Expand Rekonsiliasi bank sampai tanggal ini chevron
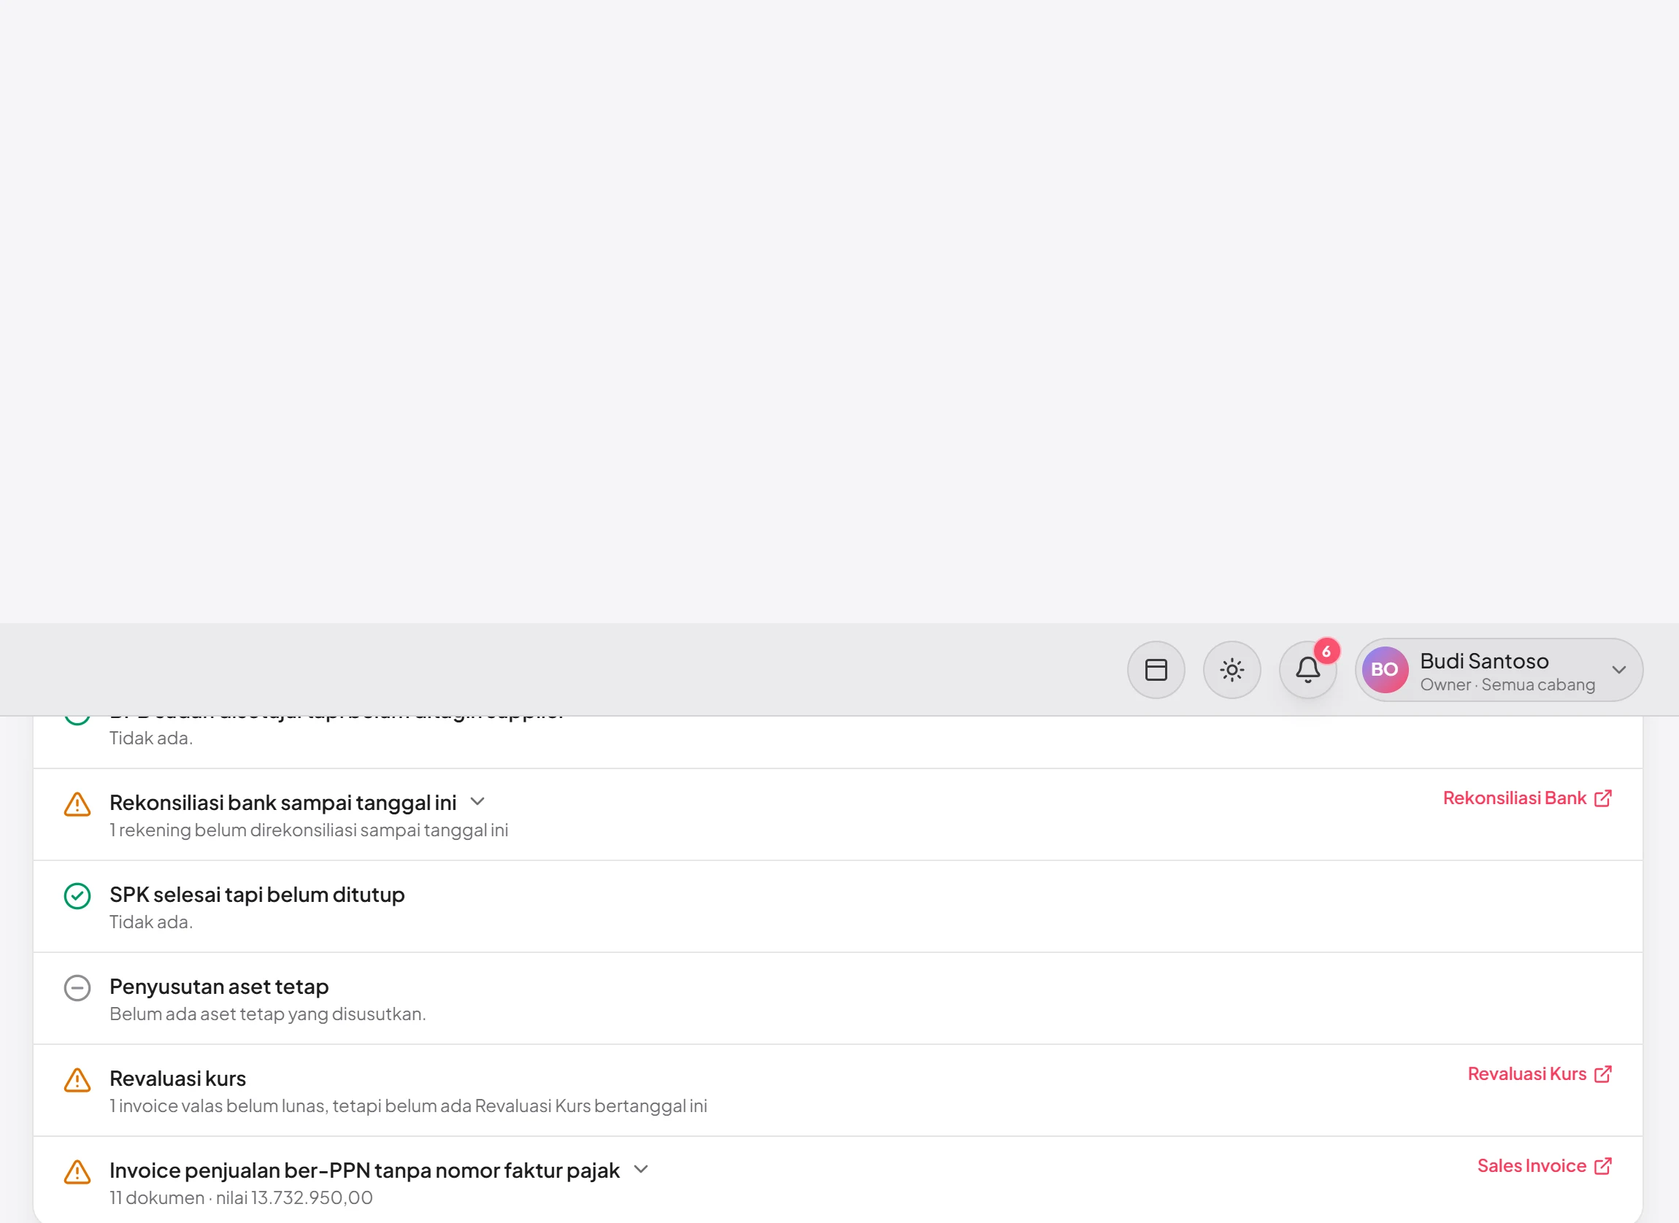The image size is (1679, 1223). pos(477,802)
